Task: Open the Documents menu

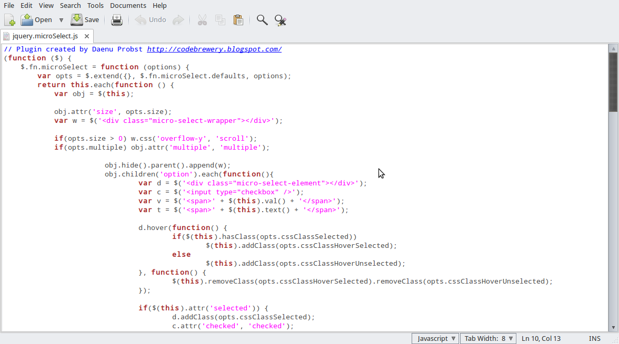Action: (x=128, y=6)
